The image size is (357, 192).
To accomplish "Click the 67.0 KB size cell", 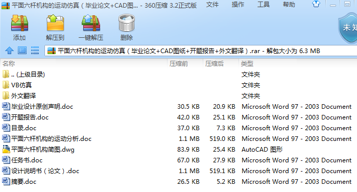I will [188, 160].
